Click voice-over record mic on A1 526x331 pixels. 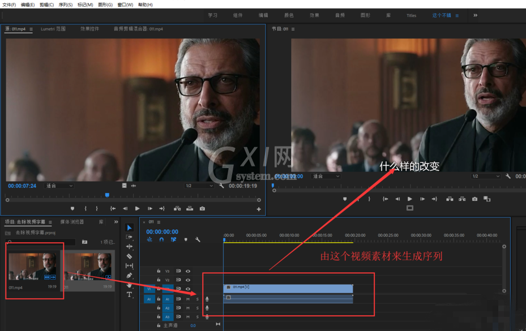[207, 299]
